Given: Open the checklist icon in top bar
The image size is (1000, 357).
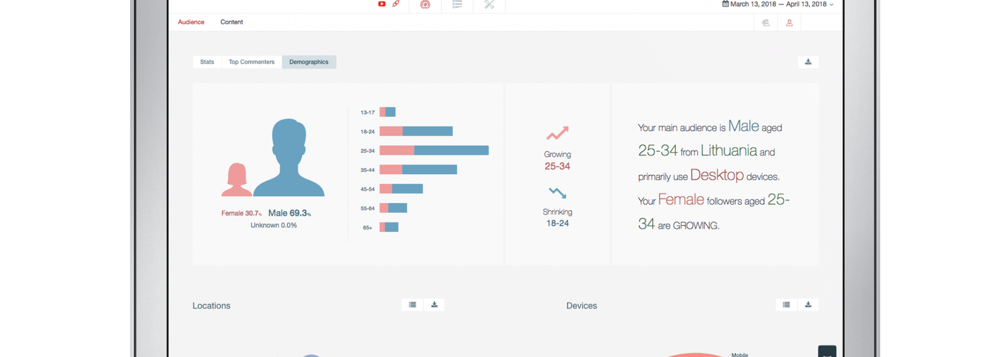Looking at the screenshot, I should point(457,4).
